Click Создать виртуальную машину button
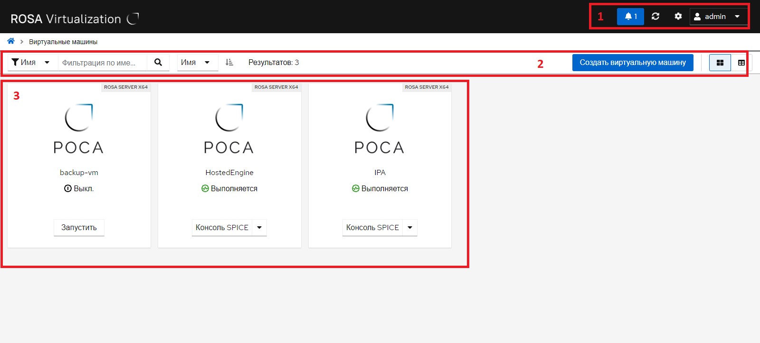The image size is (760, 343). pos(632,63)
